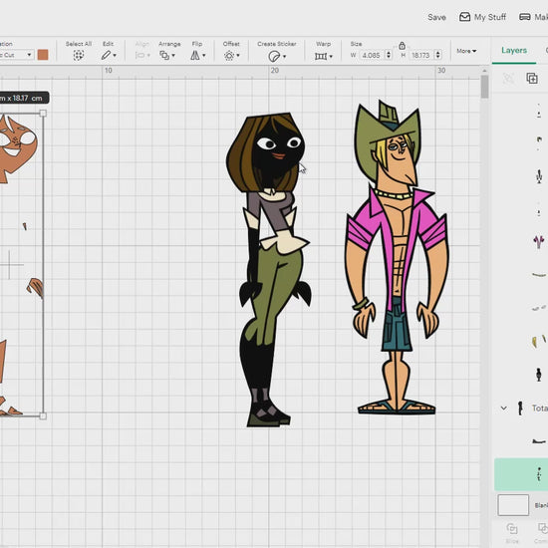Click the Warp tool icon
The height and width of the screenshot is (548, 548).
click(321, 56)
